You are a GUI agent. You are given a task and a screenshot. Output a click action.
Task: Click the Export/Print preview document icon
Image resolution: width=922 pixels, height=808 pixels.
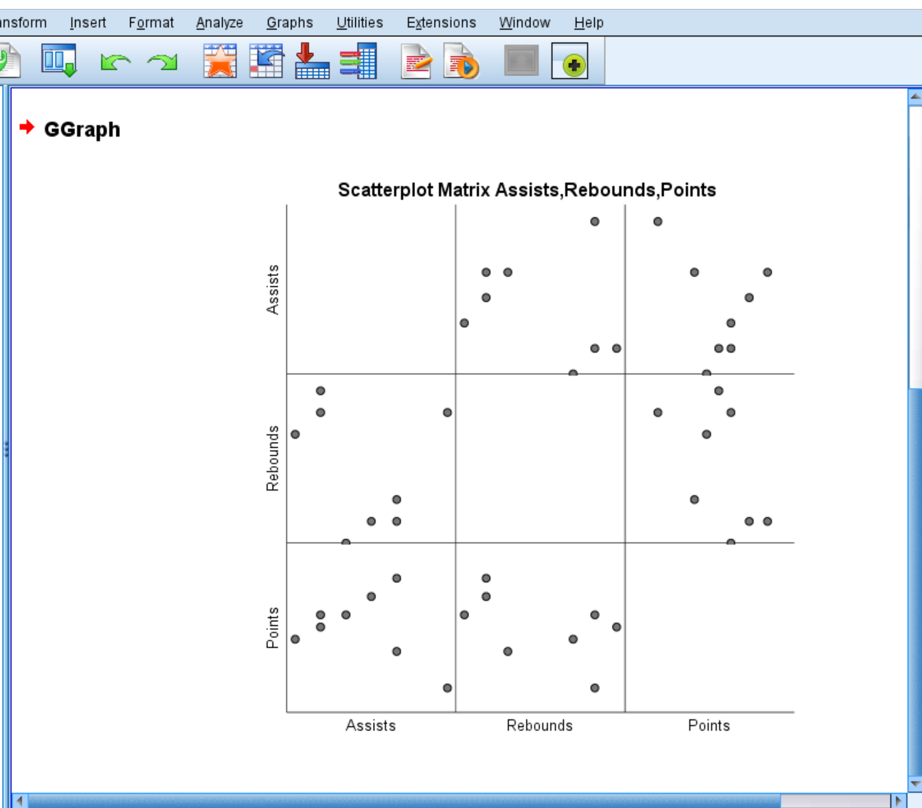9,61
